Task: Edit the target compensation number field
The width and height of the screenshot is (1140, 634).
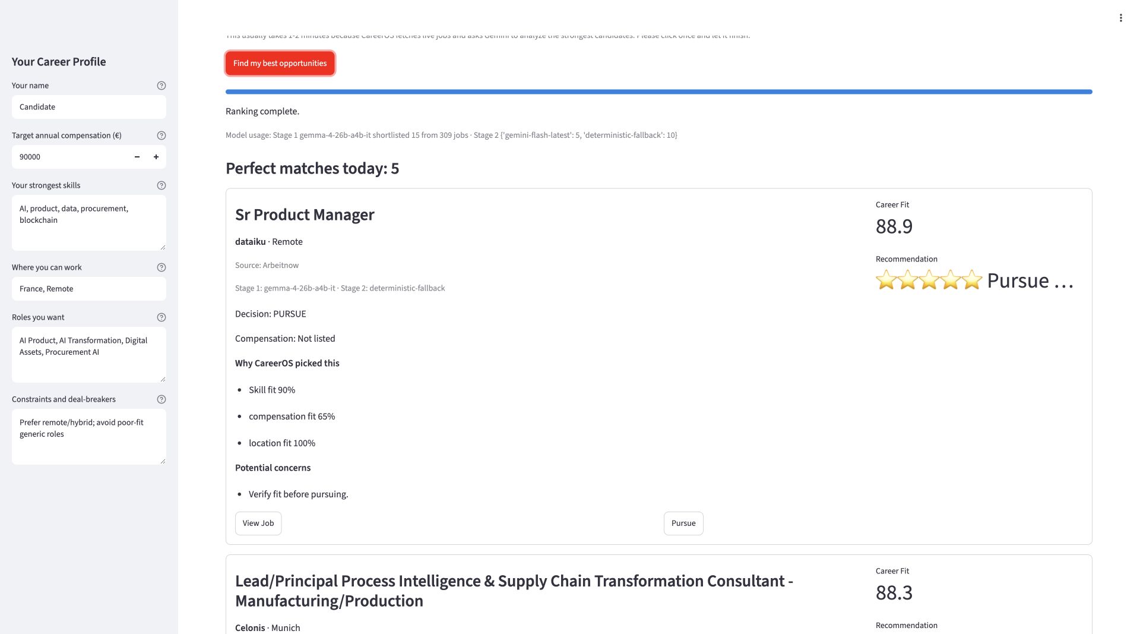Action: pyautogui.click(x=70, y=157)
